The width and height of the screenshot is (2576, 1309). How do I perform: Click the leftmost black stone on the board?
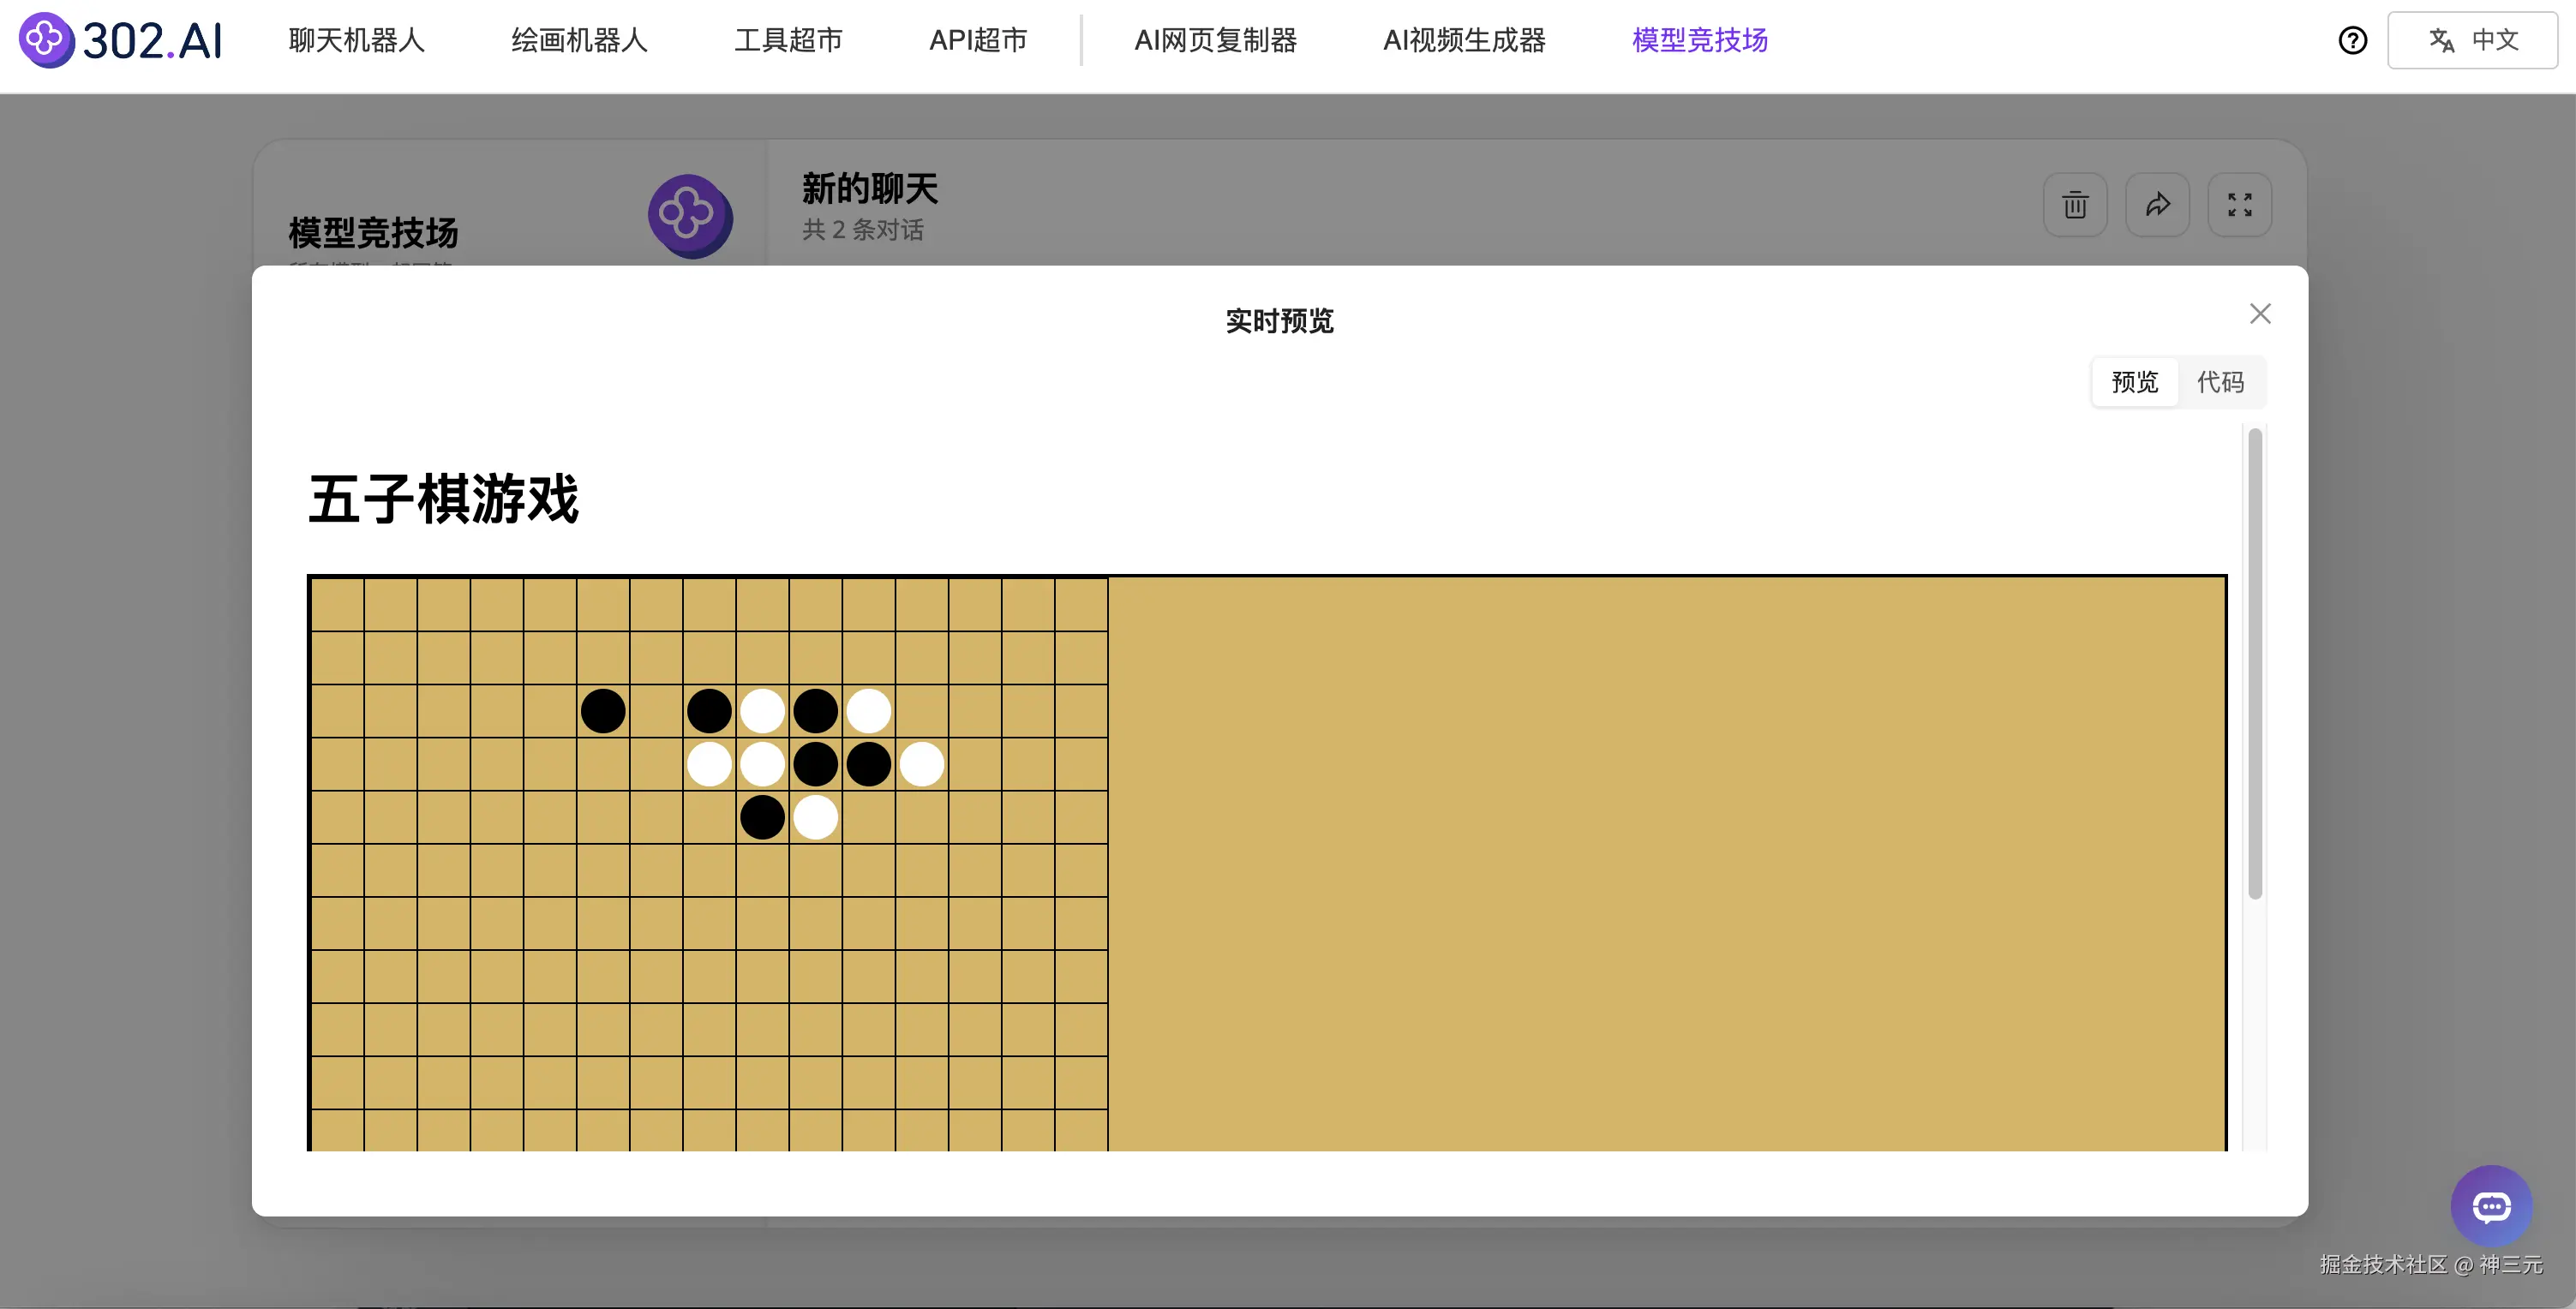click(603, 711)
